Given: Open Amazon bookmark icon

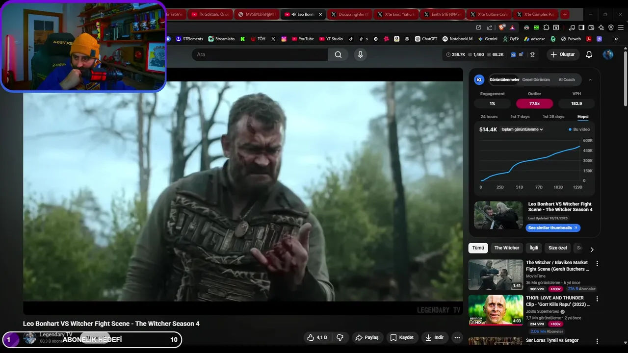Looking at the screenshot, I should tap(396, 39).
